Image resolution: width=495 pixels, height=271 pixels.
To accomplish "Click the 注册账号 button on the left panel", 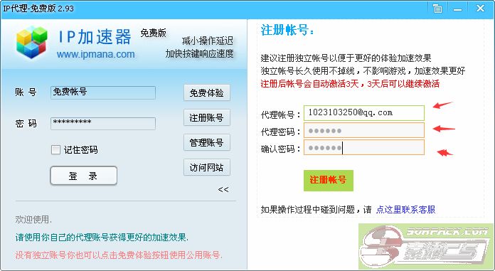I will (x=207, y=118).
